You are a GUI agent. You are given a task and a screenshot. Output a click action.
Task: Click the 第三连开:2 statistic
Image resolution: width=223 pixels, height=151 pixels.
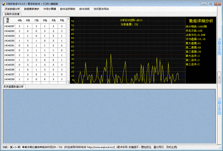193,64
